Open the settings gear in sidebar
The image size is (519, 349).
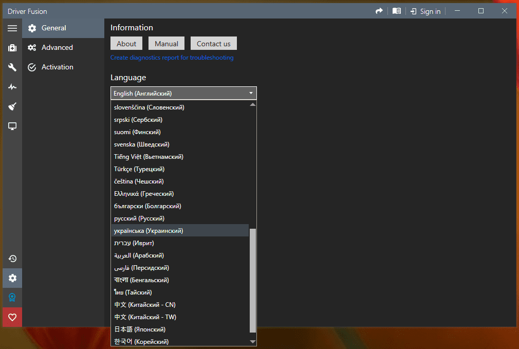point(12,278)
